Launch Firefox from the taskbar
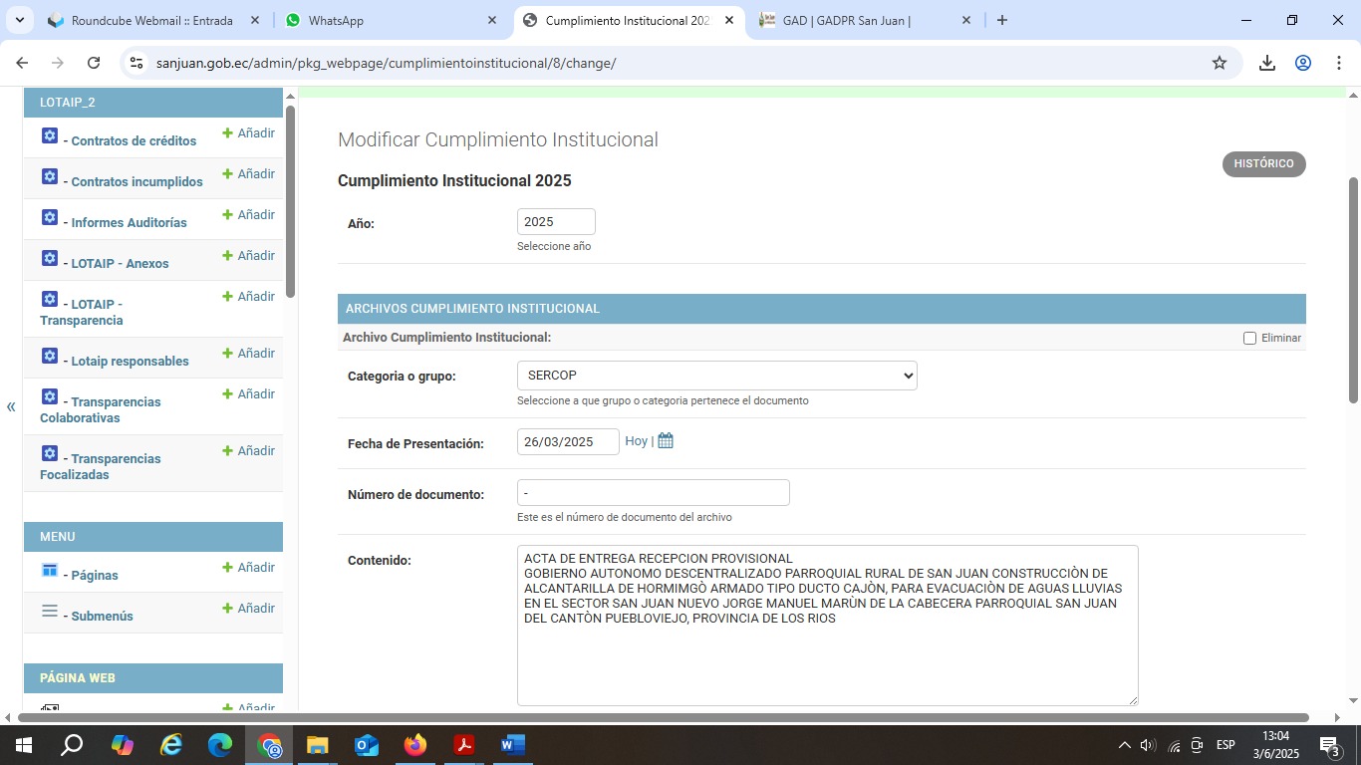Viewport: 1361px width, 765px height. tap(415, 745)
